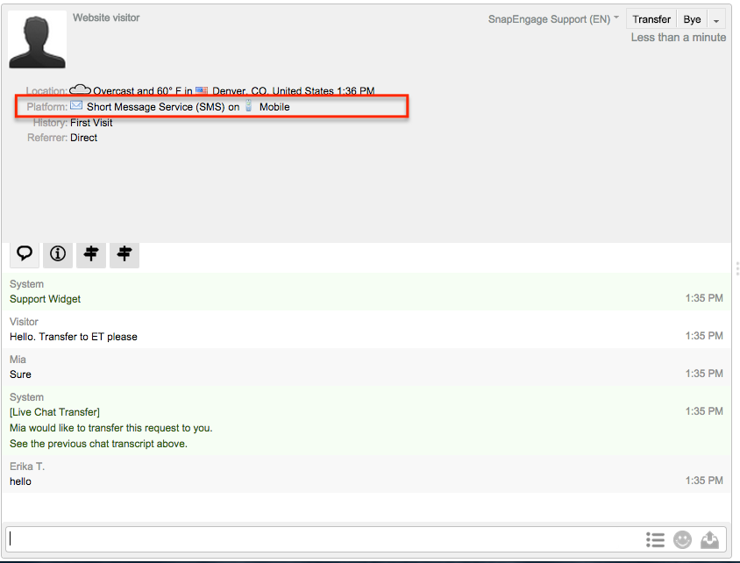The image size is (740, 563).
Task: Click 'Less than a minute' duration text
Action: click(679, 38)
